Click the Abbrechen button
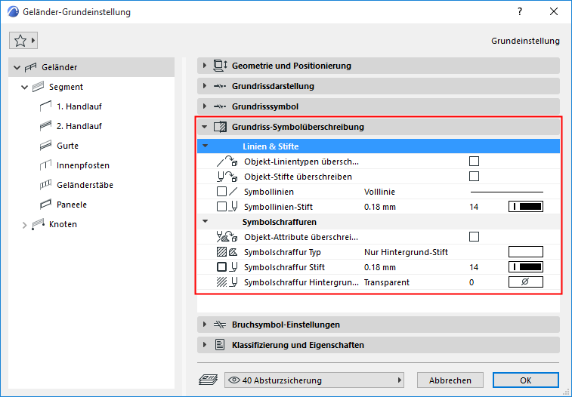 [x=449, y=380]
